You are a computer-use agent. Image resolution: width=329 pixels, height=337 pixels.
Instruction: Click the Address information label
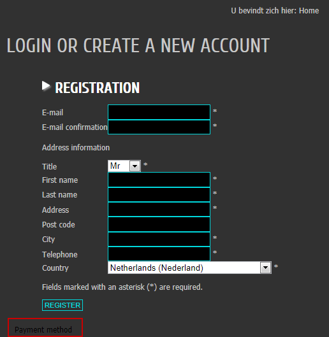[76, 148]
